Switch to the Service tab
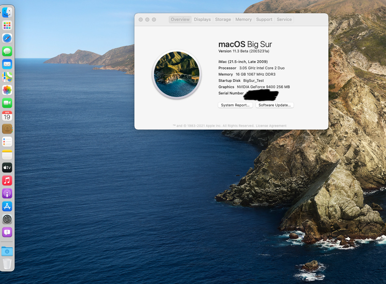Image resolution: width=386 pixels, height=284 pixels. [284, 20]
